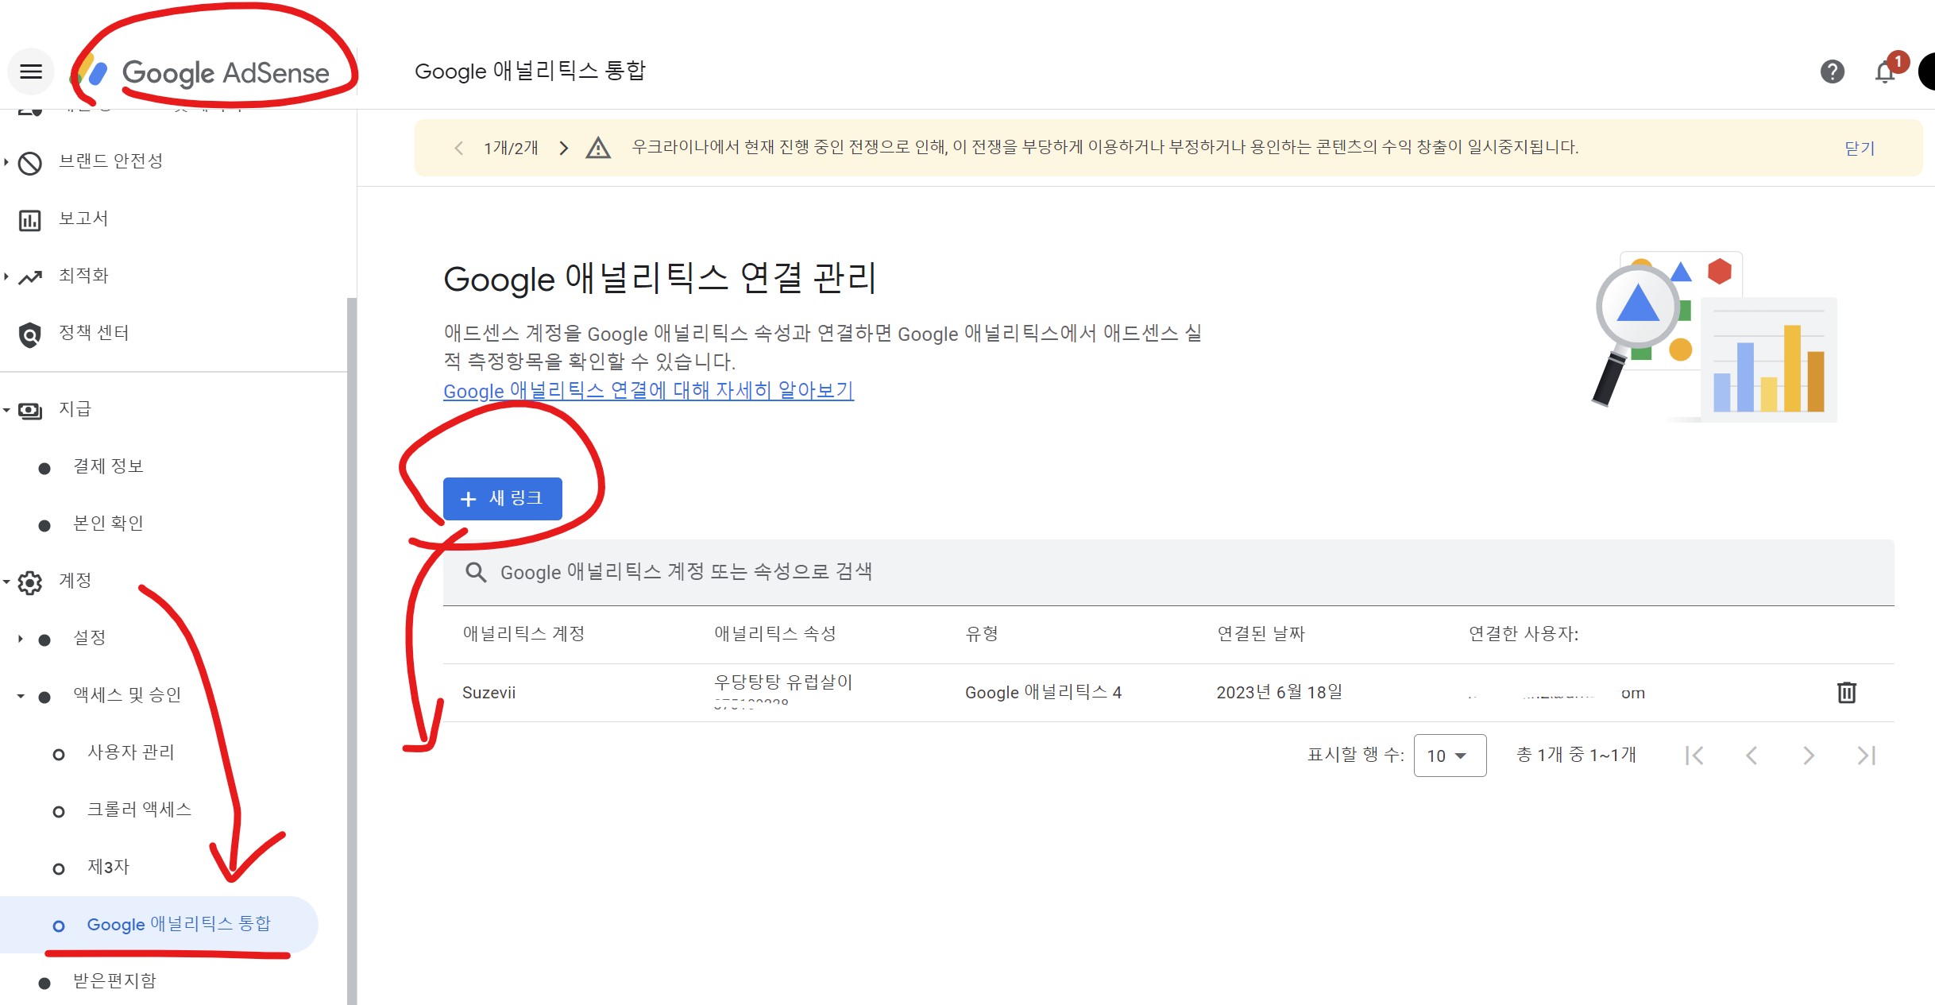Open the help question mark icon
The image size is (1935, 1005).
coord(1832,72)
